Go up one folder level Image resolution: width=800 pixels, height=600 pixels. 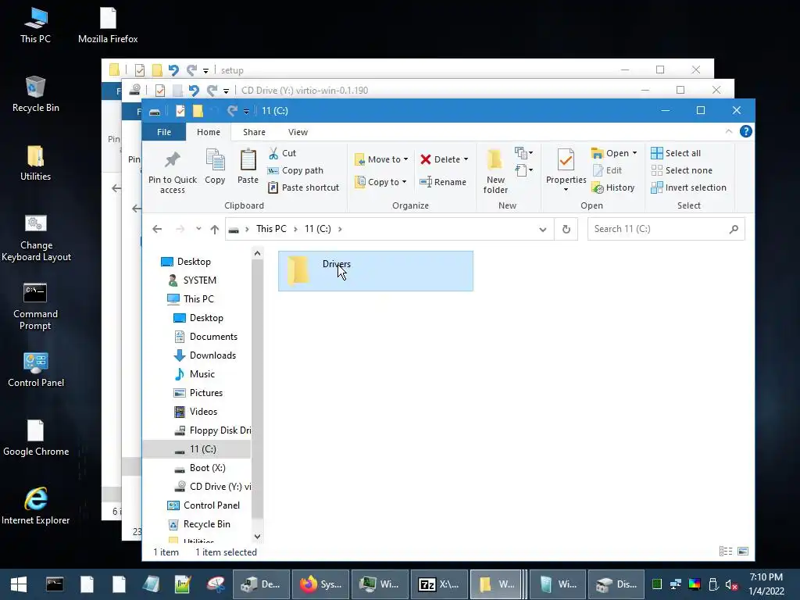215,229
